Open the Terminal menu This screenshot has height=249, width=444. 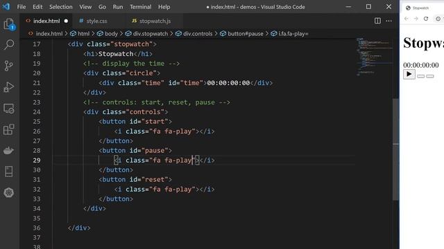coord(140,7)
